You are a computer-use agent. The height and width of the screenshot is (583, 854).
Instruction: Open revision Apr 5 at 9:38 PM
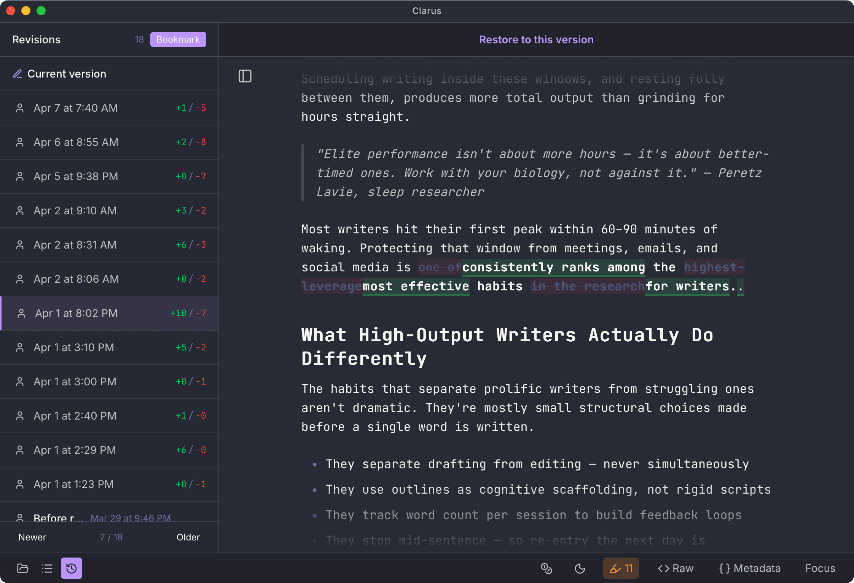click(109, 176)
